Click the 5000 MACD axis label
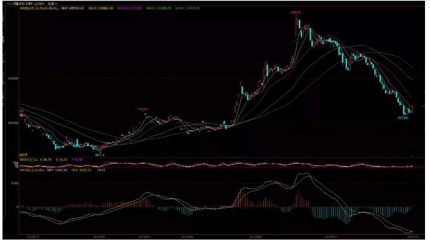 (x=15, y=183)
